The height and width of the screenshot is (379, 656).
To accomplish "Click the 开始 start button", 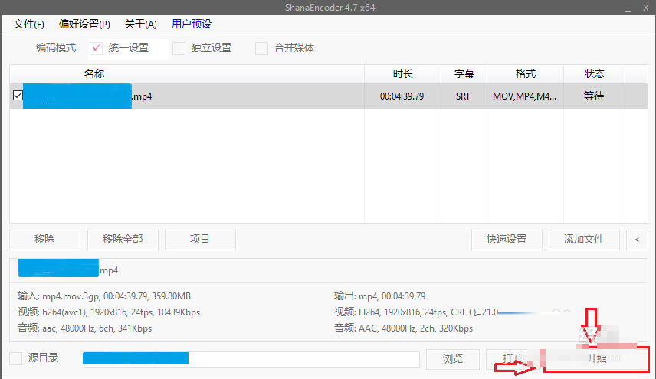I will click(596, 358).
